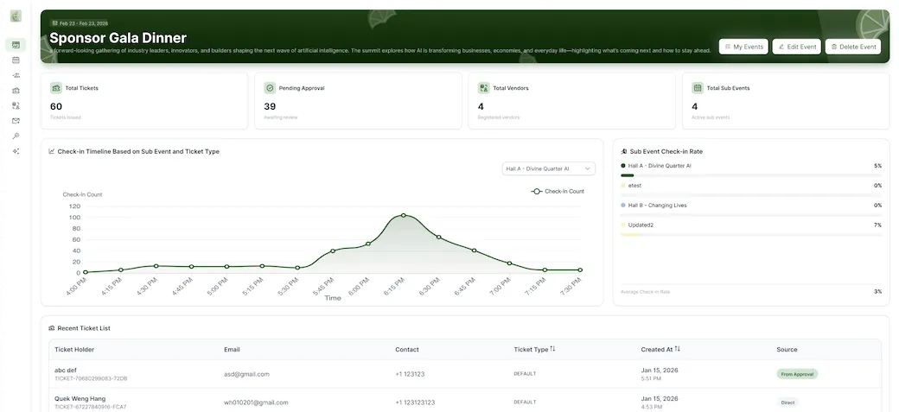
Task: Sort the table by Created At
Action: [x=677, y=349]
